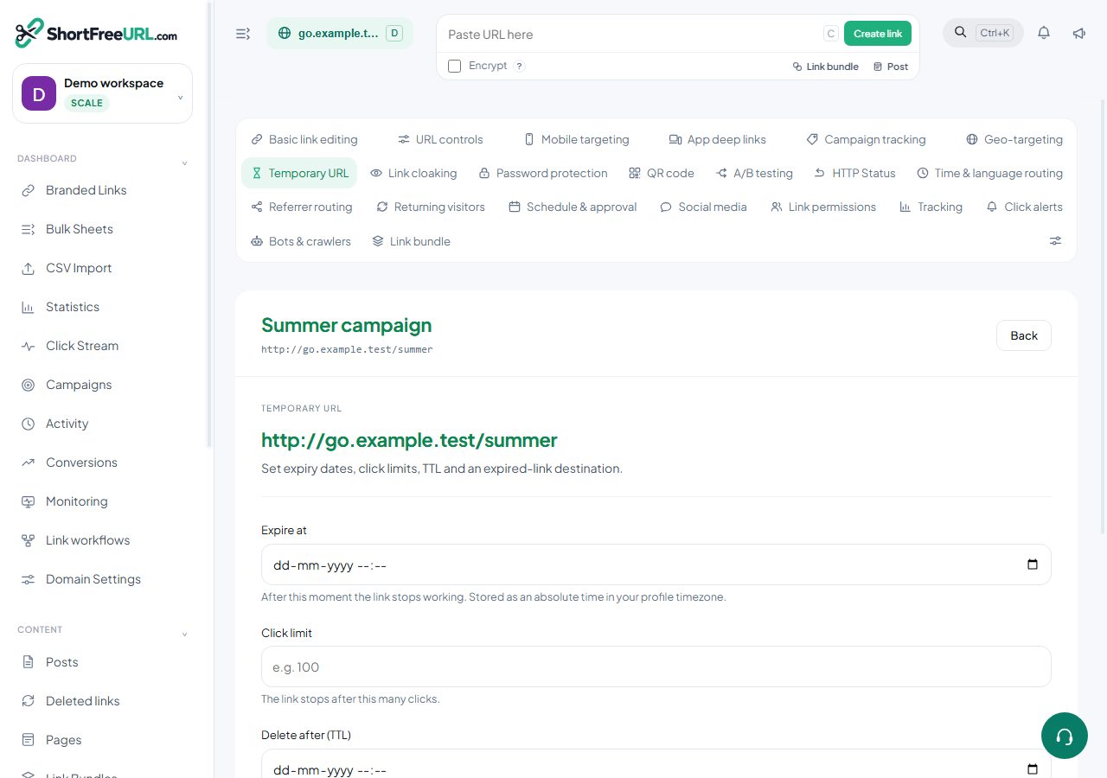1107x778 pixels.
Task: Click Post option under URL box
Action: tap(891, 67)
